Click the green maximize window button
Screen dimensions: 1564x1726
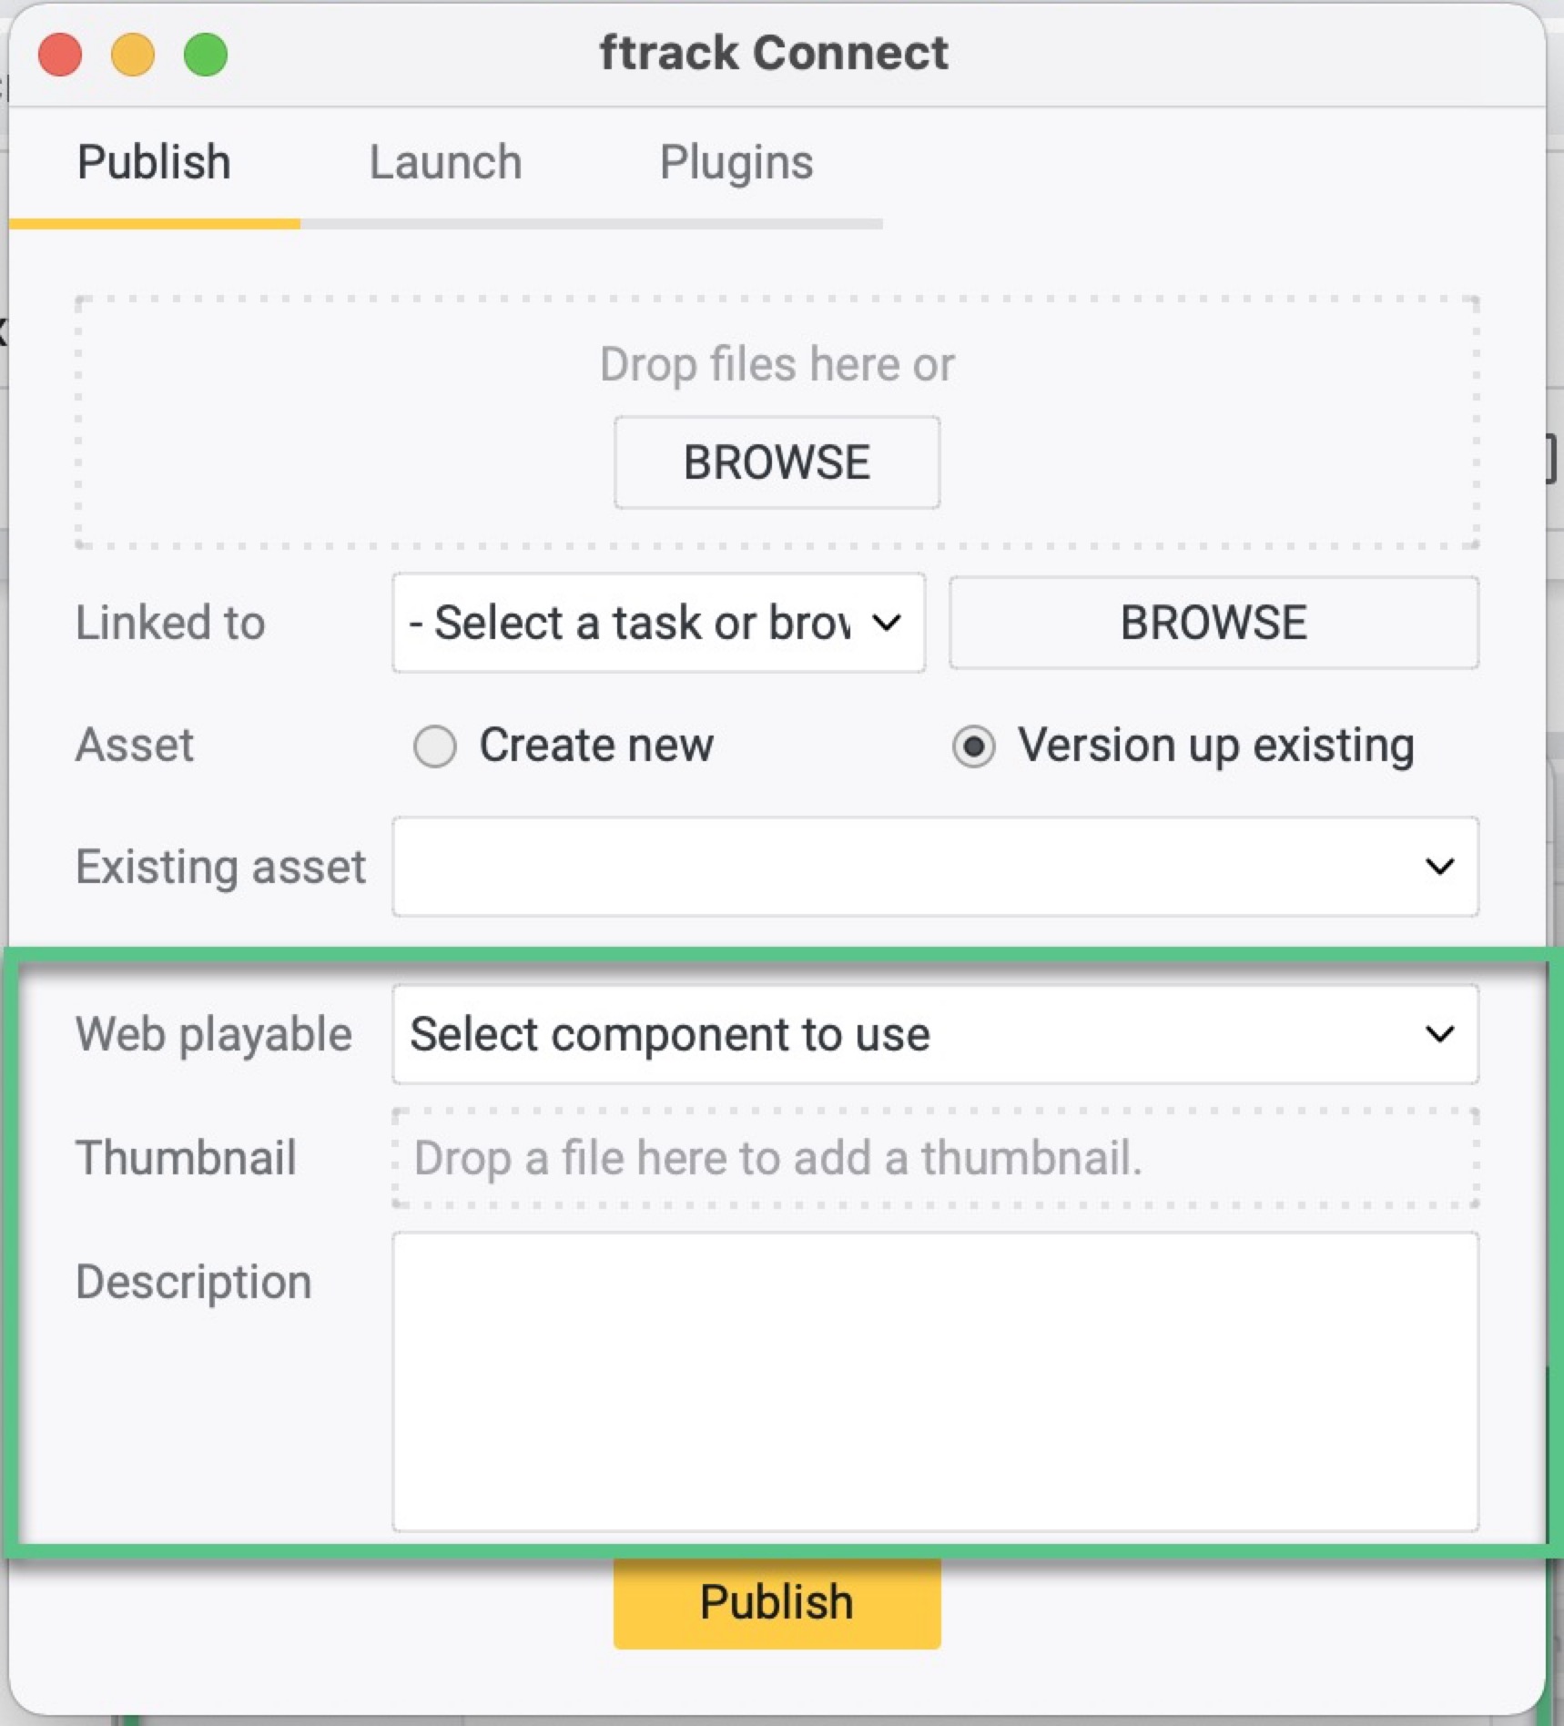(206, 54)
